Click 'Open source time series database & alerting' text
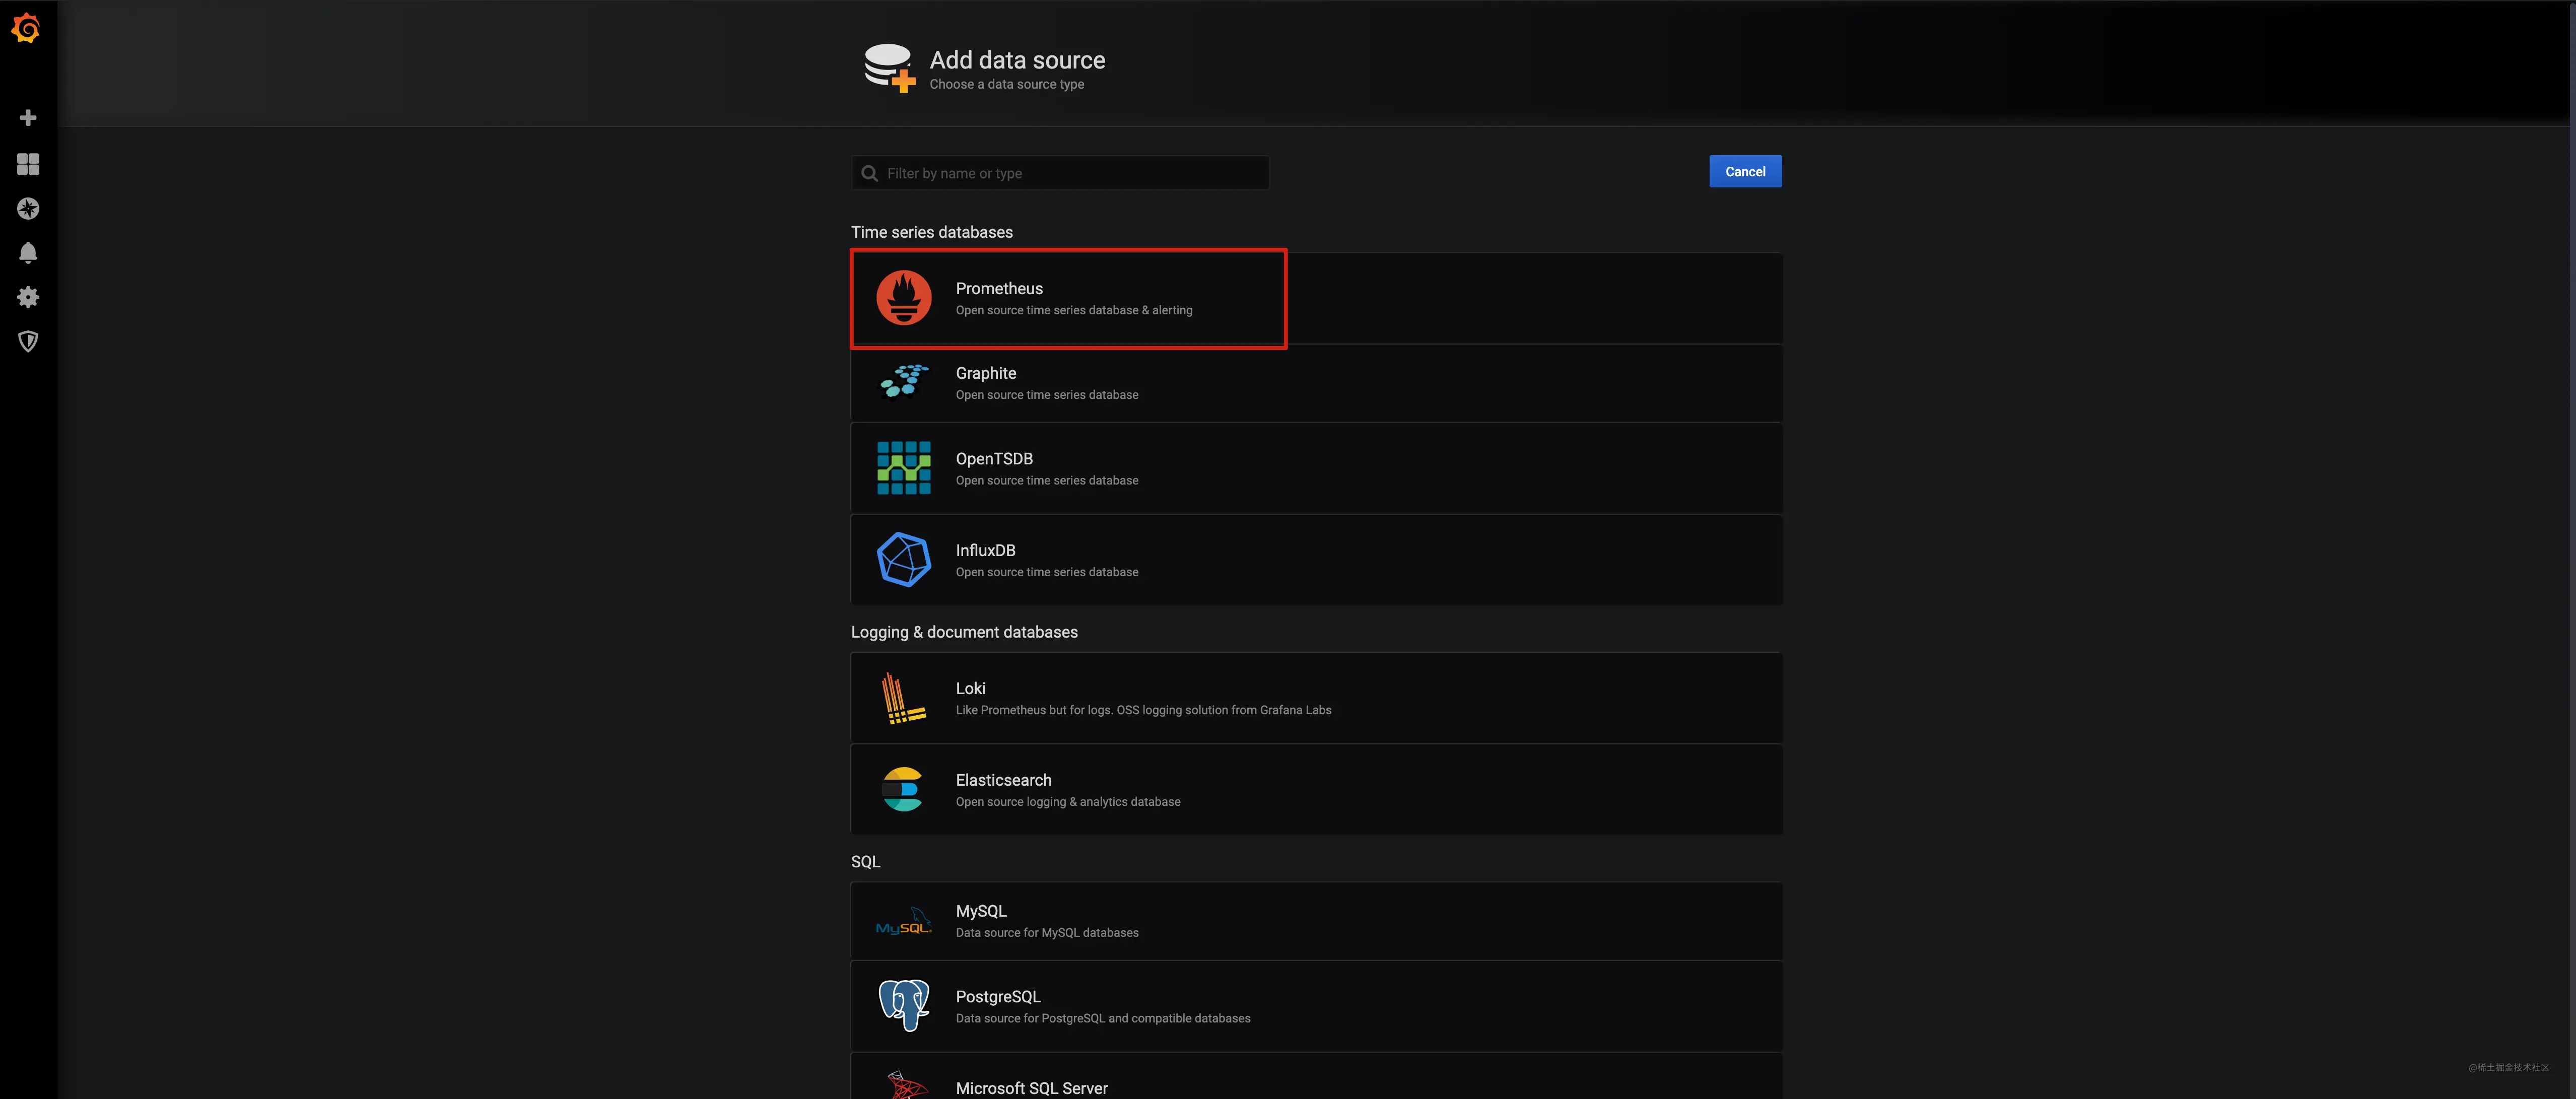 pos(1074,310)
